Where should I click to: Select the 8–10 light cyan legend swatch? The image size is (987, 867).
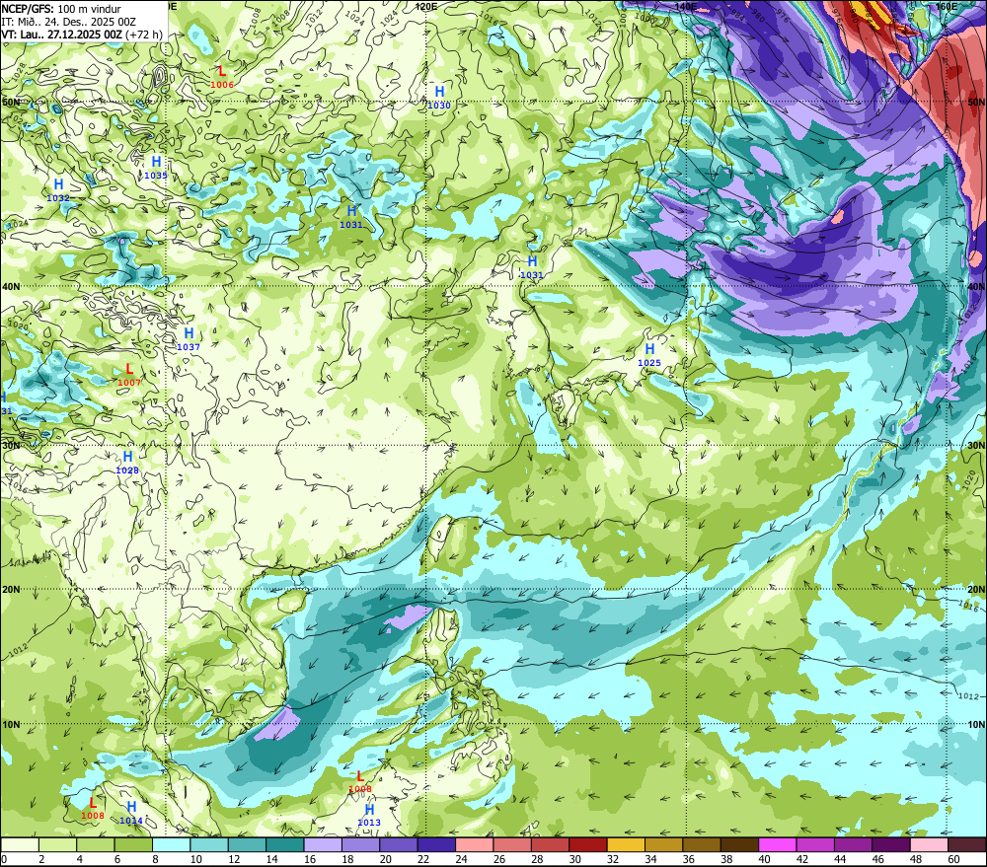coord(171,844)
